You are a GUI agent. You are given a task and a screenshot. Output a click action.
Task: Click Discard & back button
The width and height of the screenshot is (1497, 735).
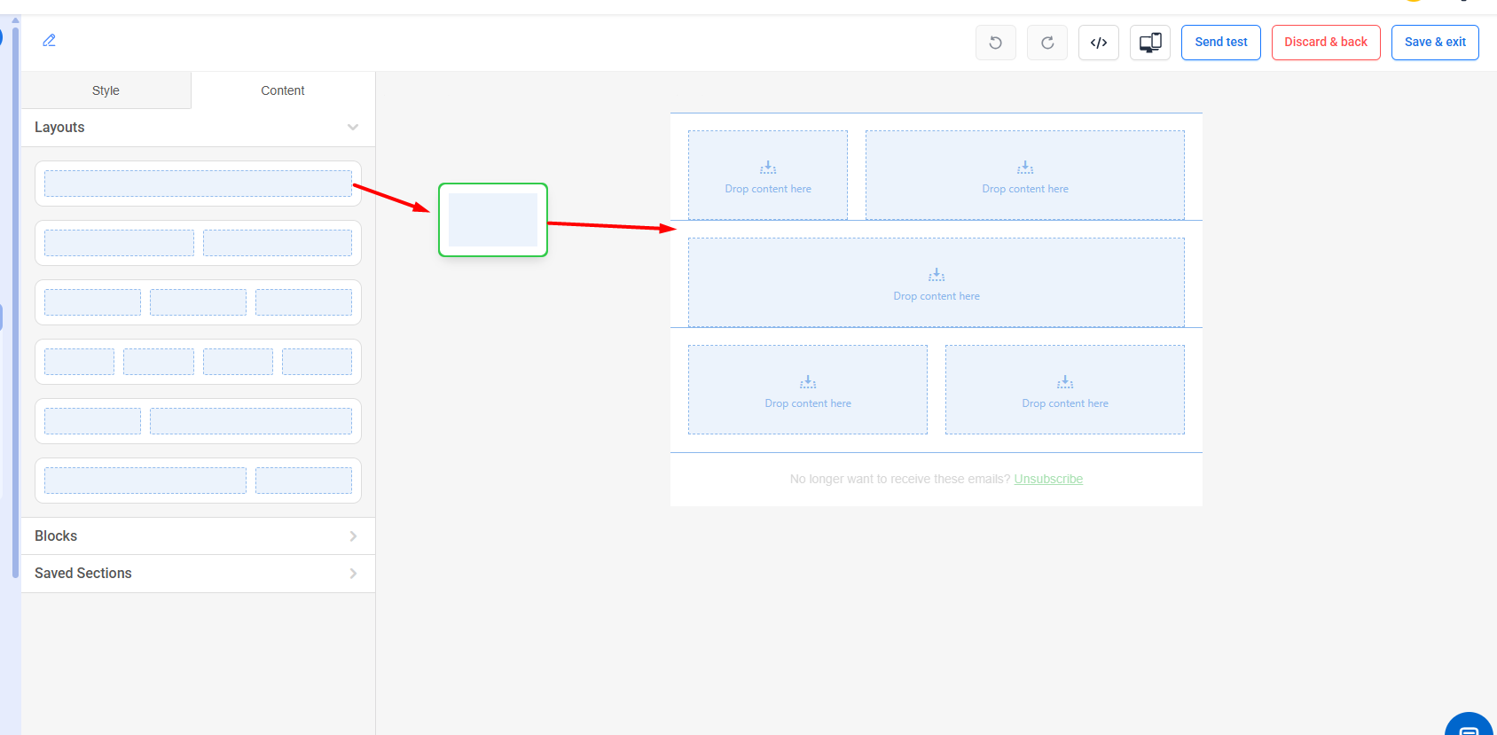pyautogui.click(x=1325, y=43)
